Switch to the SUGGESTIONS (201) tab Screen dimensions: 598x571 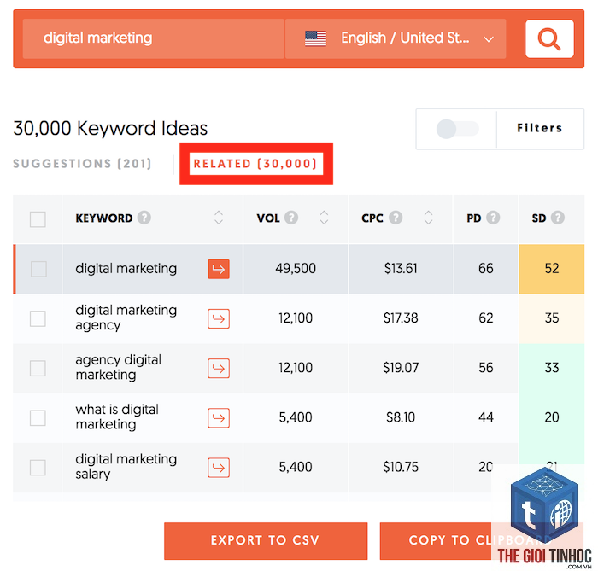[82, 163]
